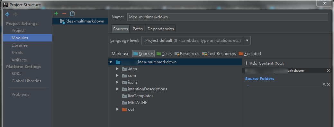Mark folder as Excluded
Viewport: 334px width, 127px height.
point(250,54)
